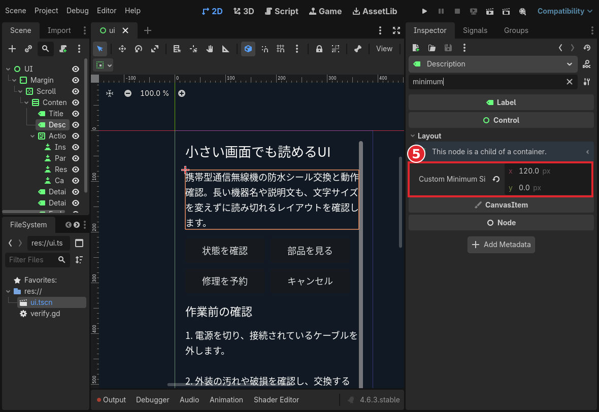Toggle visibility of Margin node
Image resolution: width=599 pixels, height=412 pixels.
(76, 80)
